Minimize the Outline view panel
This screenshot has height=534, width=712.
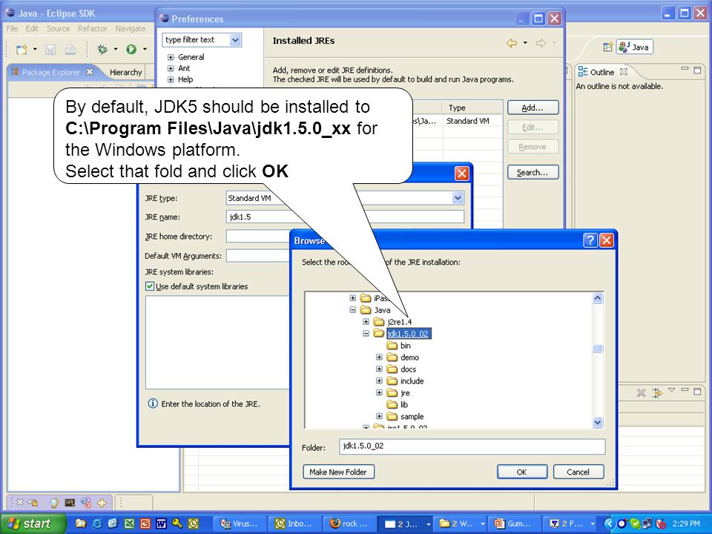click(685, 69)
